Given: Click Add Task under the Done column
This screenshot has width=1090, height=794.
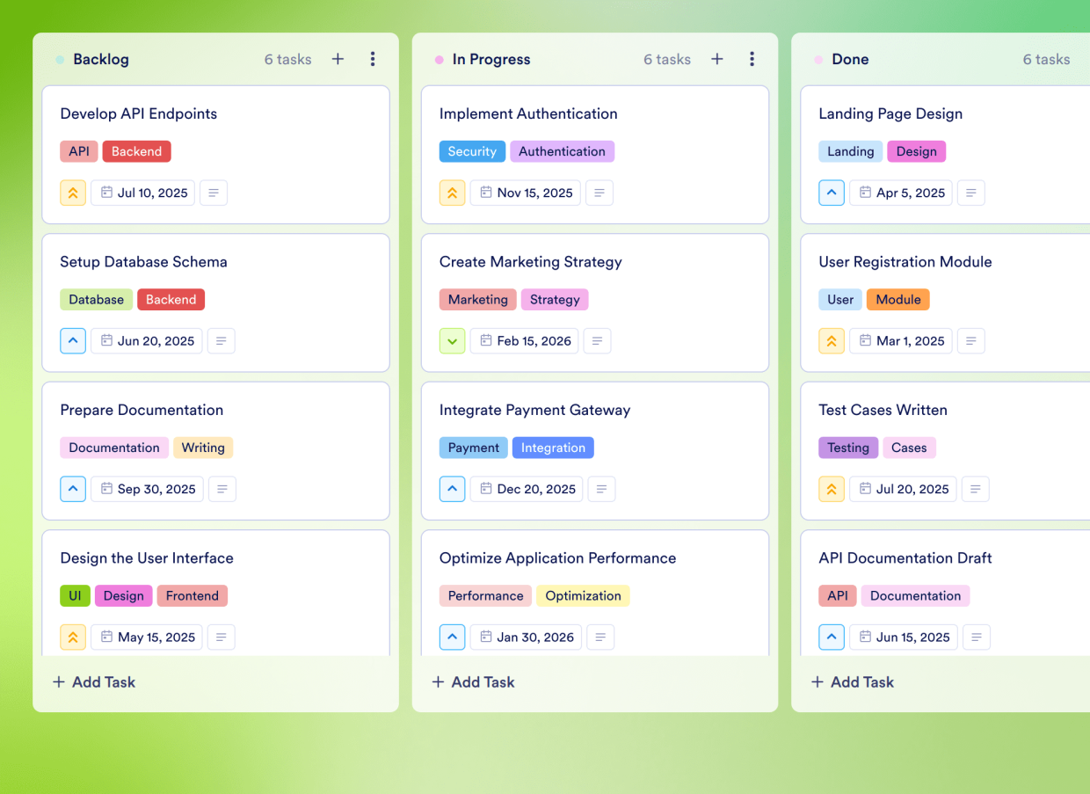Looking at the screenshot, I should 852,681.
